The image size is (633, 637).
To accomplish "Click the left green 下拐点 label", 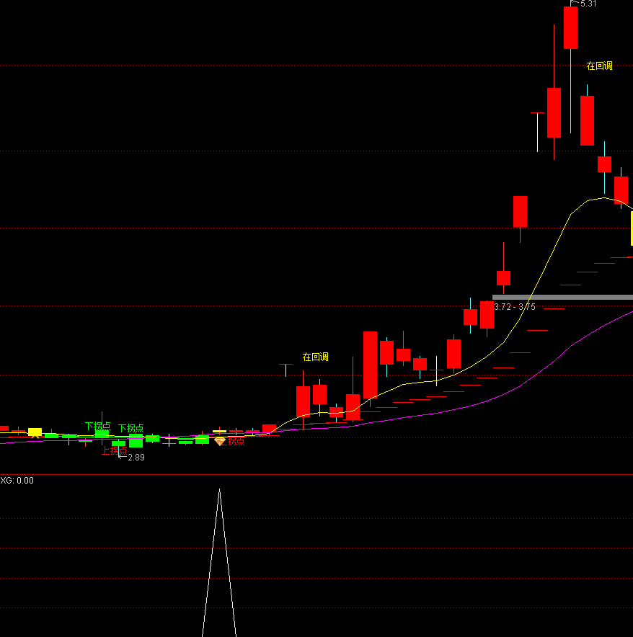I will click(97, 426).
